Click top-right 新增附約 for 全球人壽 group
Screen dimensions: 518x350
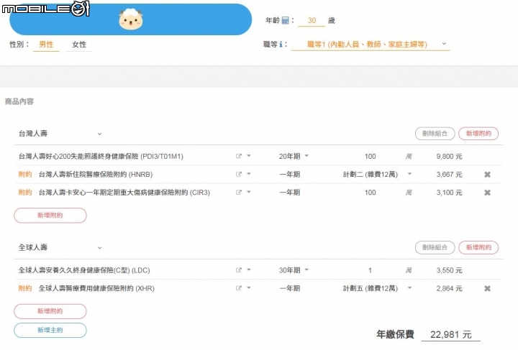click(478, 247)
